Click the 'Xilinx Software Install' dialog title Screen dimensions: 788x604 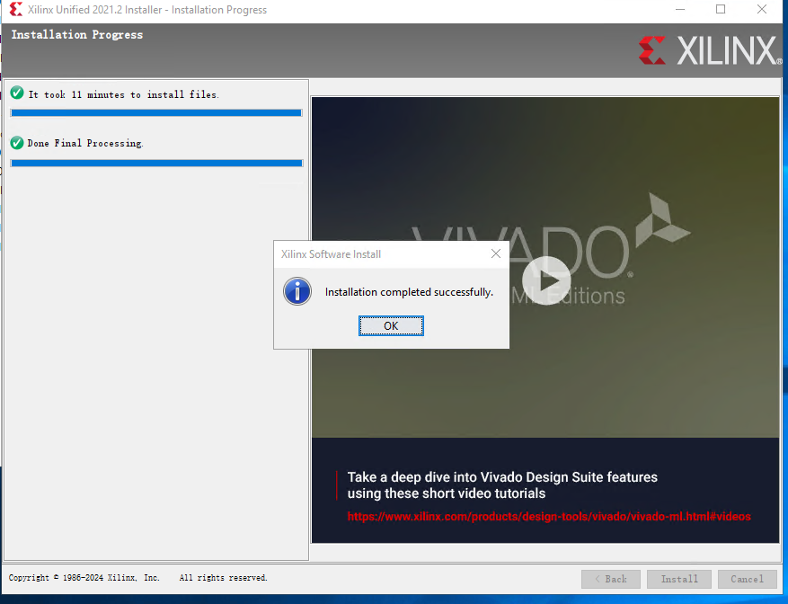pyautogui.click(x=331, y=254)
